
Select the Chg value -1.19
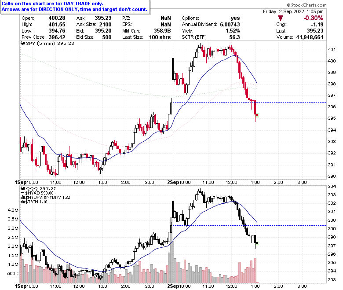coord(317,24)
